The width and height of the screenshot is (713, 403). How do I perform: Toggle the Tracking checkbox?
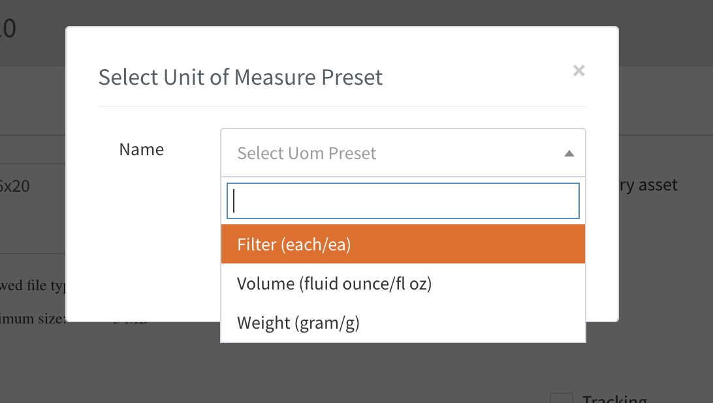pyautogui.click(x=561, y=398)
